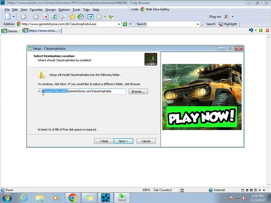The image size is (271, 203).
Task: Click the next tab status icon
Action: pyautogui.click(x=264, y=190)
